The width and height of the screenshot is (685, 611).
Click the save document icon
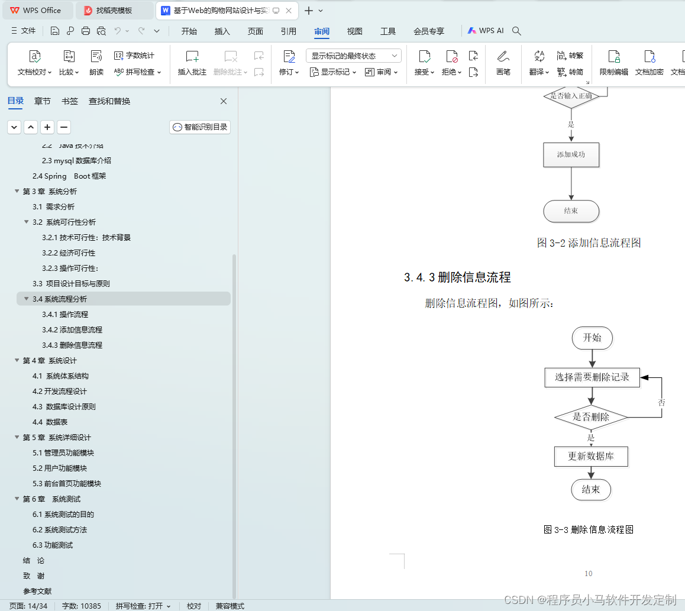pyautogui.click(x=54, y=31)
